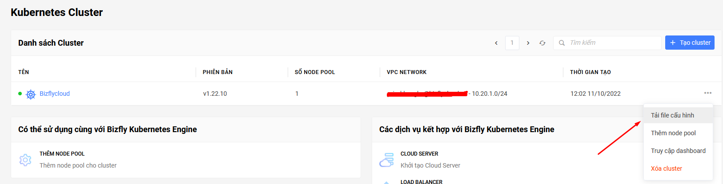Open Bizflycloud row three-dot menu

pos(708,93)
